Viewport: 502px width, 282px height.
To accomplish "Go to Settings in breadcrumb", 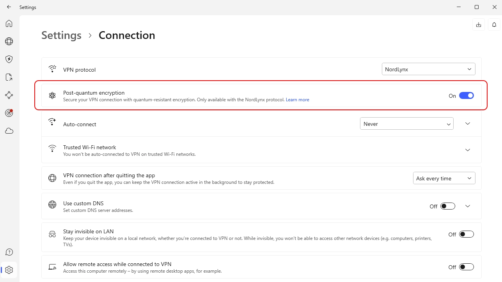I will click(x=61, y=35).
